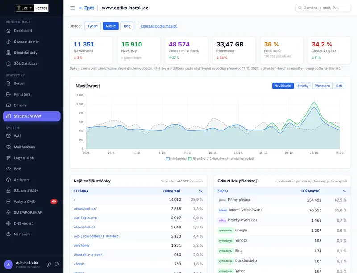Click the Klientské účty user icon
The height and width of the screenshot is (273, 357).
click(8, 53)
